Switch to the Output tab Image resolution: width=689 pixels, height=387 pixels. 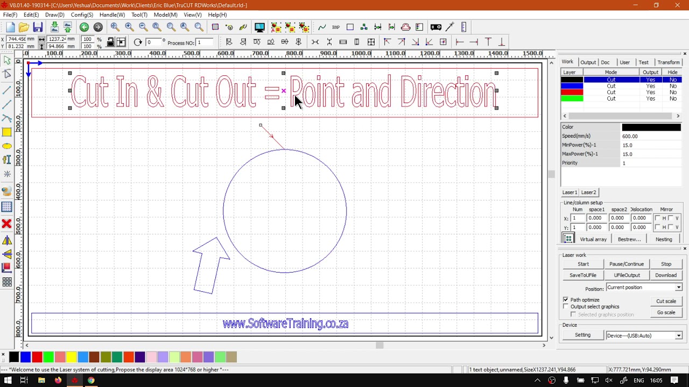pyautogui.click(x=588, y=62)
